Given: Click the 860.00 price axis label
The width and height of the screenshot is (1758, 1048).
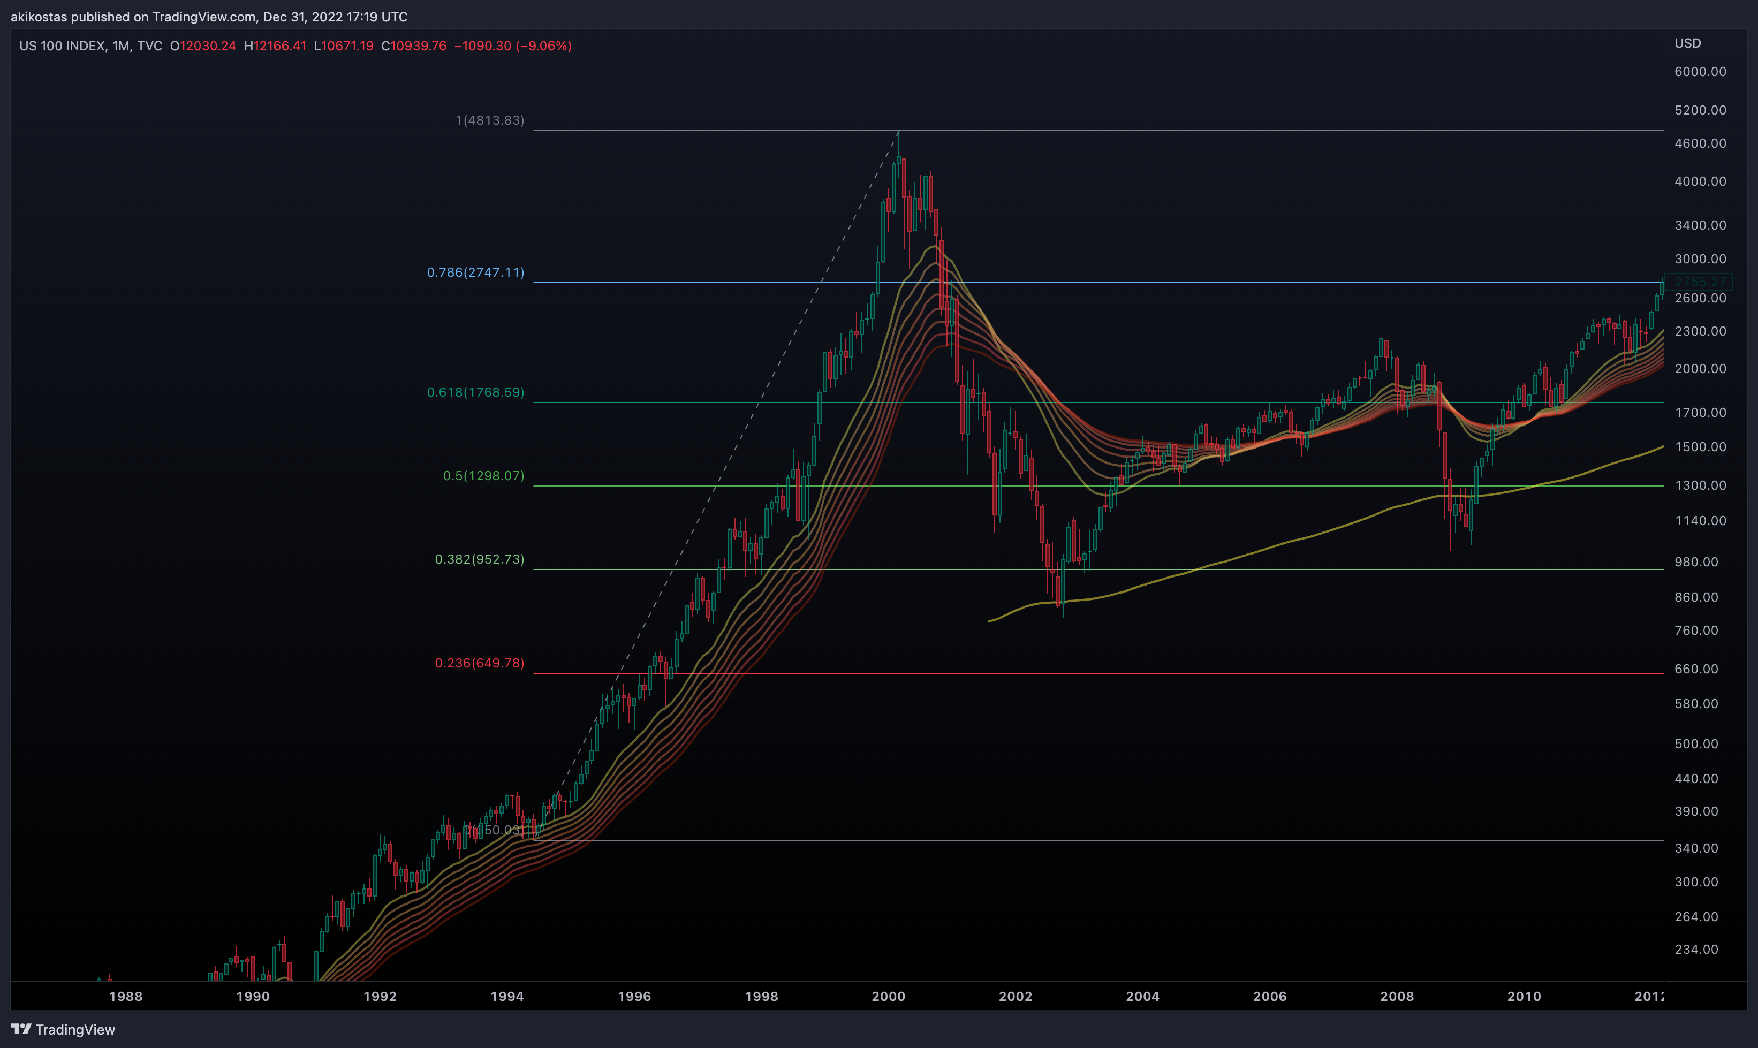Looking at the screenshot, I should (x=1696, y=597).
